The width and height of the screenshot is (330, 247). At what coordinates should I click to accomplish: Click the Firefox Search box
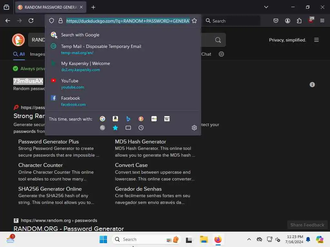(231, 21)
